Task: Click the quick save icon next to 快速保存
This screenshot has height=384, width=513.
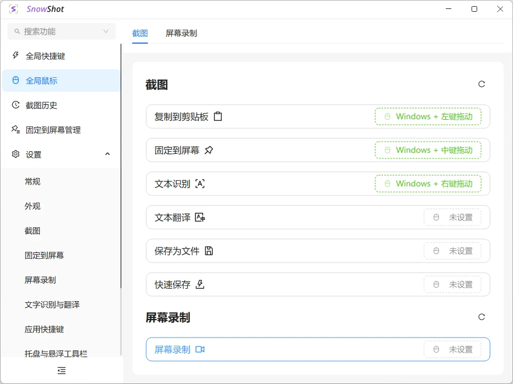Action: [200, 284]
